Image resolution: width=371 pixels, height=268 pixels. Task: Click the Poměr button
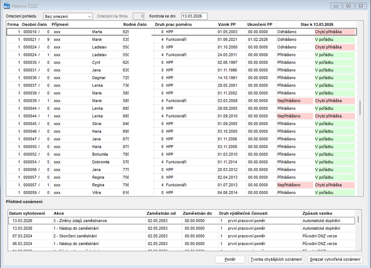click(230, 259)
